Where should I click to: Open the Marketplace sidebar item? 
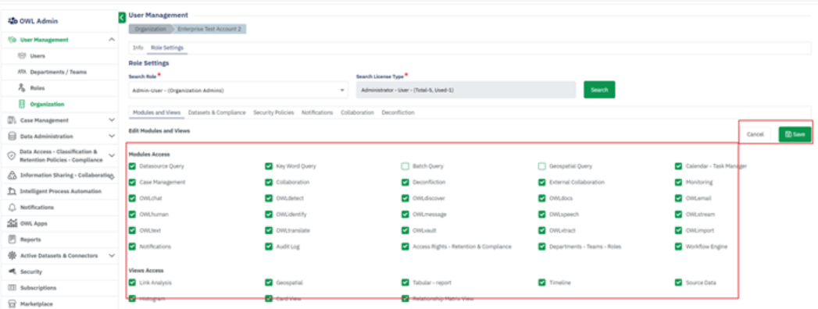pos(37,304)
